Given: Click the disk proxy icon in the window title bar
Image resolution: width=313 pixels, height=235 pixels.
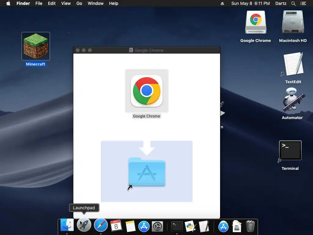Looking at the screenshot, I should 131,50.
